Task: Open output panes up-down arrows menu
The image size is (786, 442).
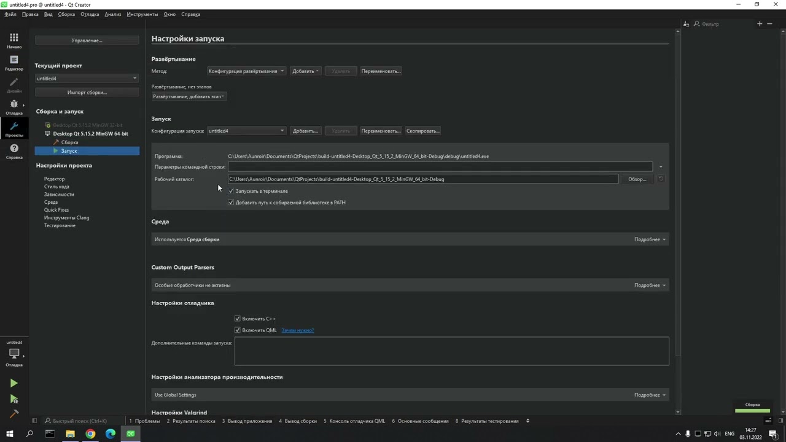Action: (527, 421)
